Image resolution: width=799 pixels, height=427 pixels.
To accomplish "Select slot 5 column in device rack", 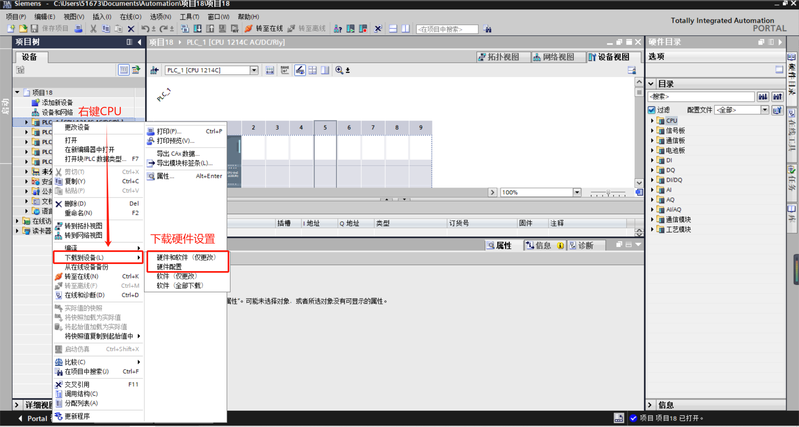I will 325,154.
